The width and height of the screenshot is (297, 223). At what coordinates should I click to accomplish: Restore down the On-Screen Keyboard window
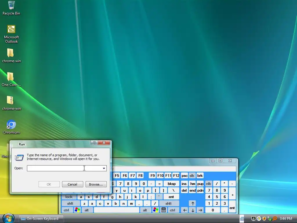click(220, 161)
